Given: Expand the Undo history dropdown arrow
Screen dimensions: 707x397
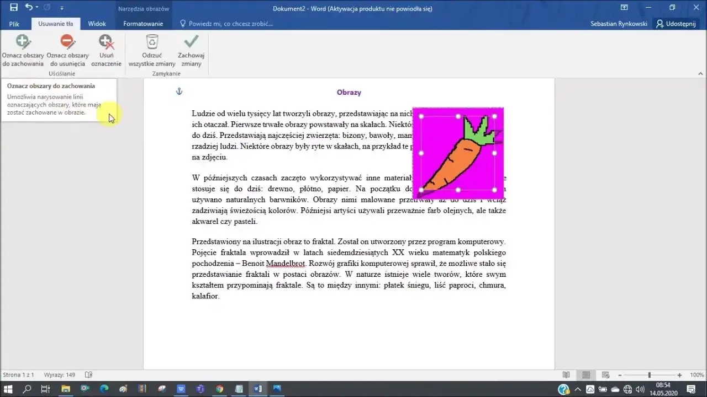Looking at the screenshot, I should pos(36,8).
